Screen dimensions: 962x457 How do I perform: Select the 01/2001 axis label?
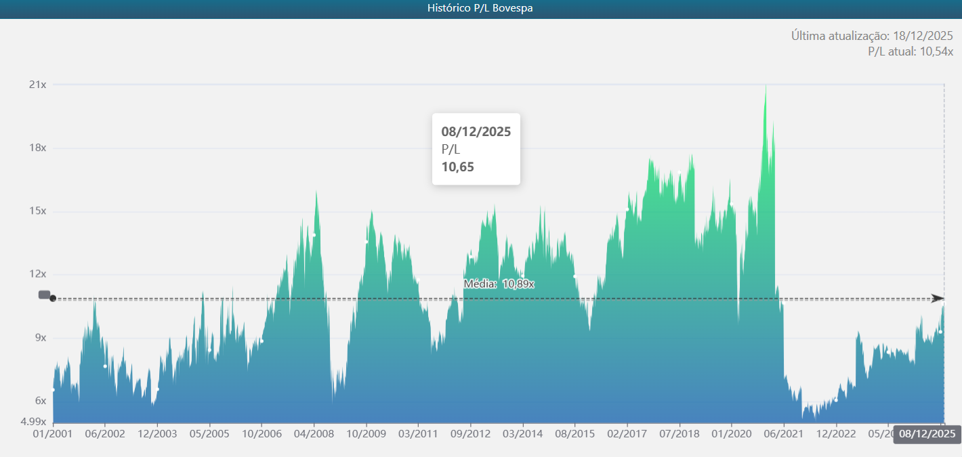tap(54, 433)
